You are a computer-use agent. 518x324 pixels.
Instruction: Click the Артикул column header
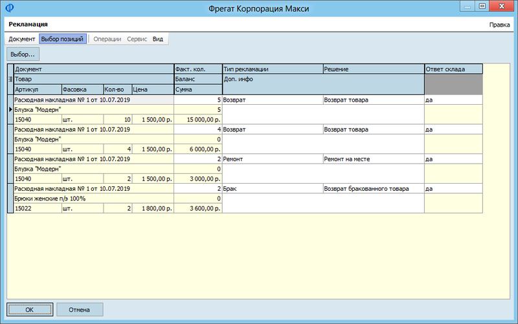38,89
